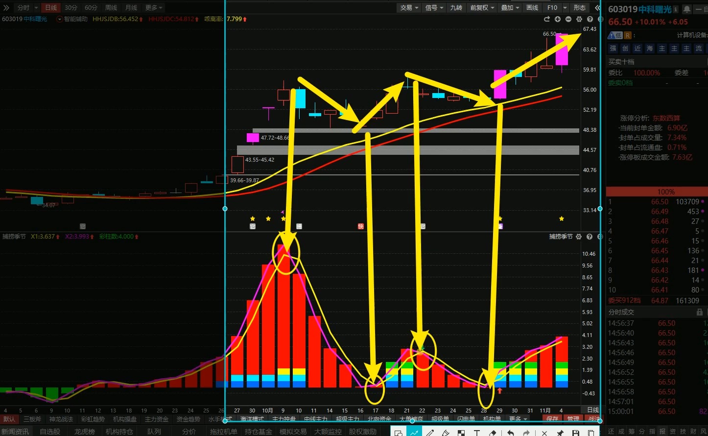Click sell level 1 price 66.50 with 103709
The image size is (708, 436).
(657, 201)
